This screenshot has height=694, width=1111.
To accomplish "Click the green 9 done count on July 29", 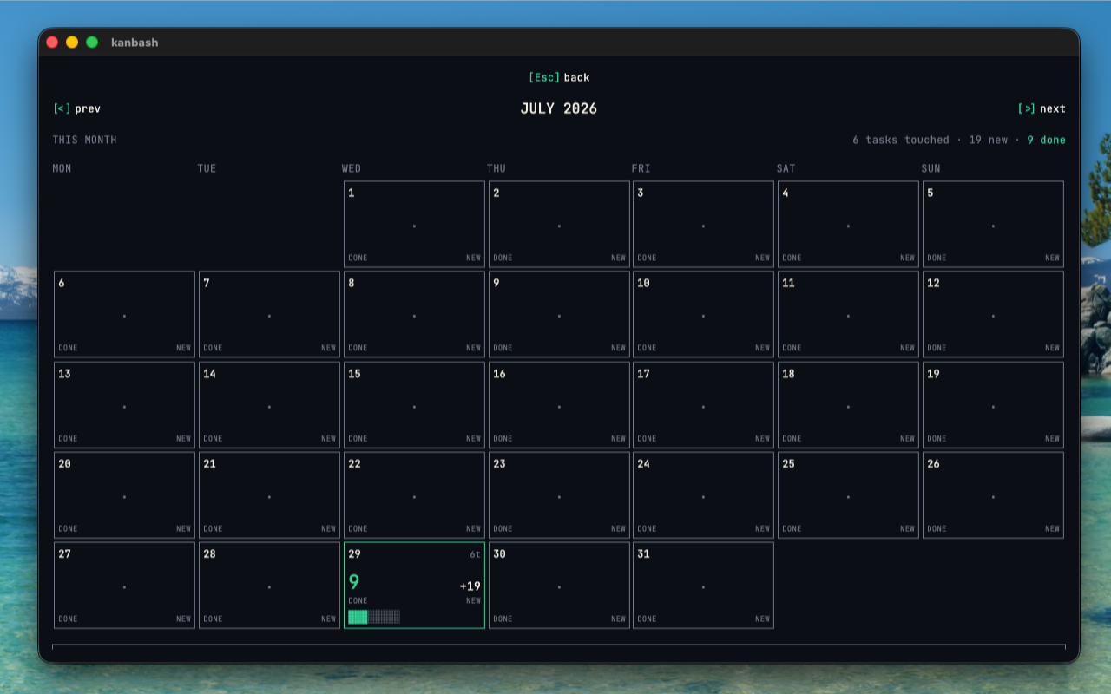I will [x=353, y=583].
